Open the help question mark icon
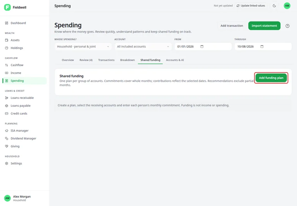Screen dimensions: 297x206 [x=287, y=26]
